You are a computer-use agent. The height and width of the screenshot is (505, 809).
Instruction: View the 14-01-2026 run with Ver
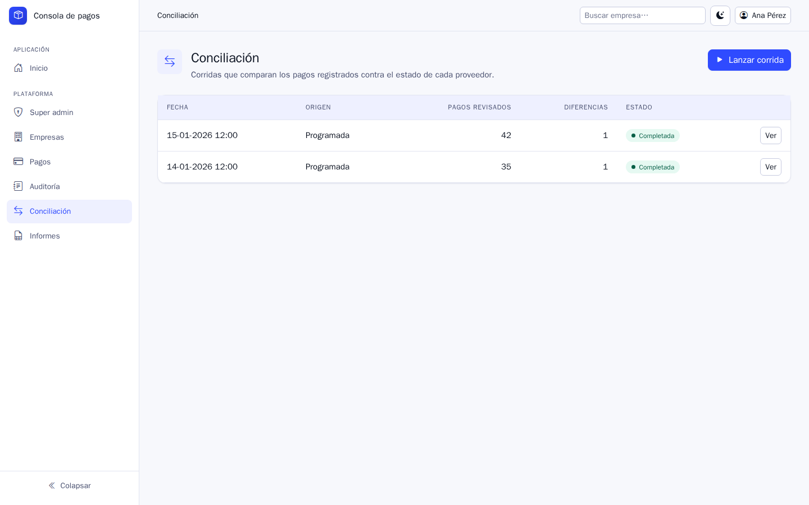click(771, 167)
